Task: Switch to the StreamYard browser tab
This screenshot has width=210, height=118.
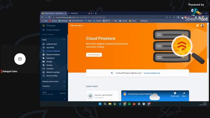Action: [80, 13]
